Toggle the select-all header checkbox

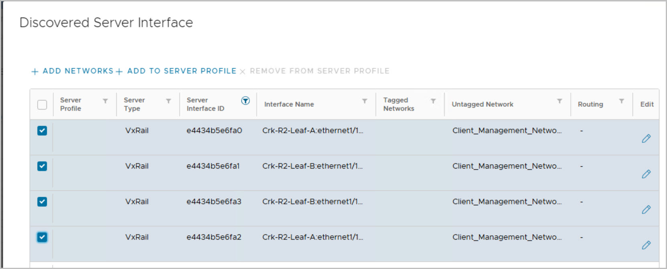42,104
